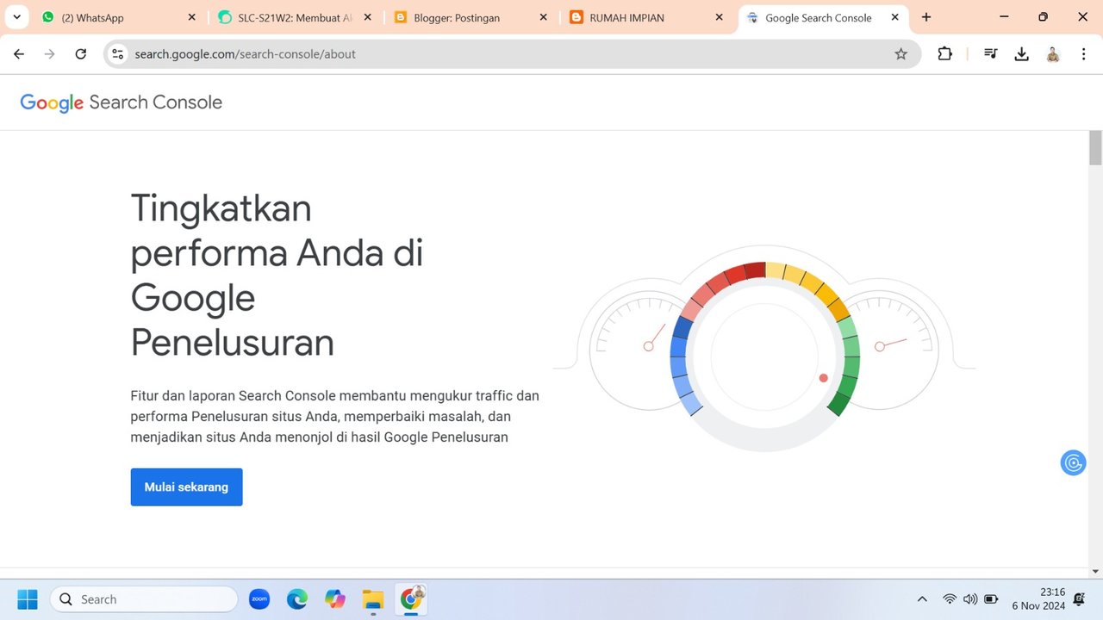Click the taskbar Search box
The height and width of the screenshot is (620, 1103).
coord(144,599)
